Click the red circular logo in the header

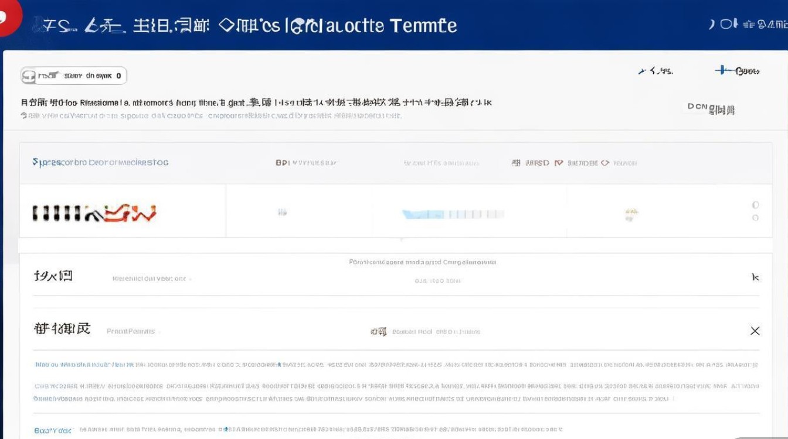pos(8,16)
